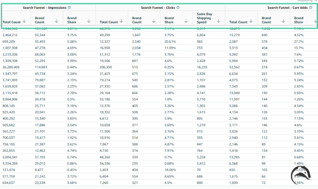Viewport: 318px width, 189px height.
Task: Click the cell showing 262,855
Action: (9, 150)
